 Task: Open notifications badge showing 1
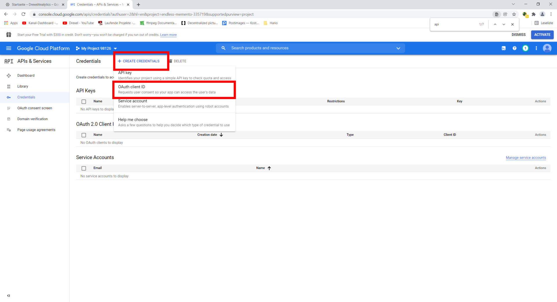pyautogui.click(x=525, y=48)
